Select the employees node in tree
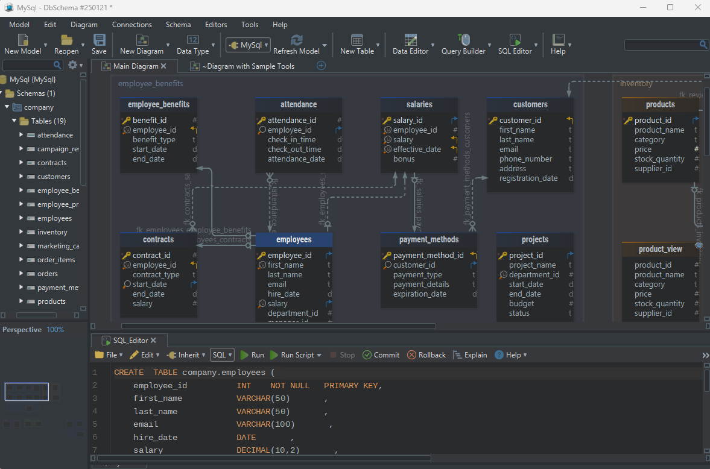The image size is (710, 469). tap(54, 218)
